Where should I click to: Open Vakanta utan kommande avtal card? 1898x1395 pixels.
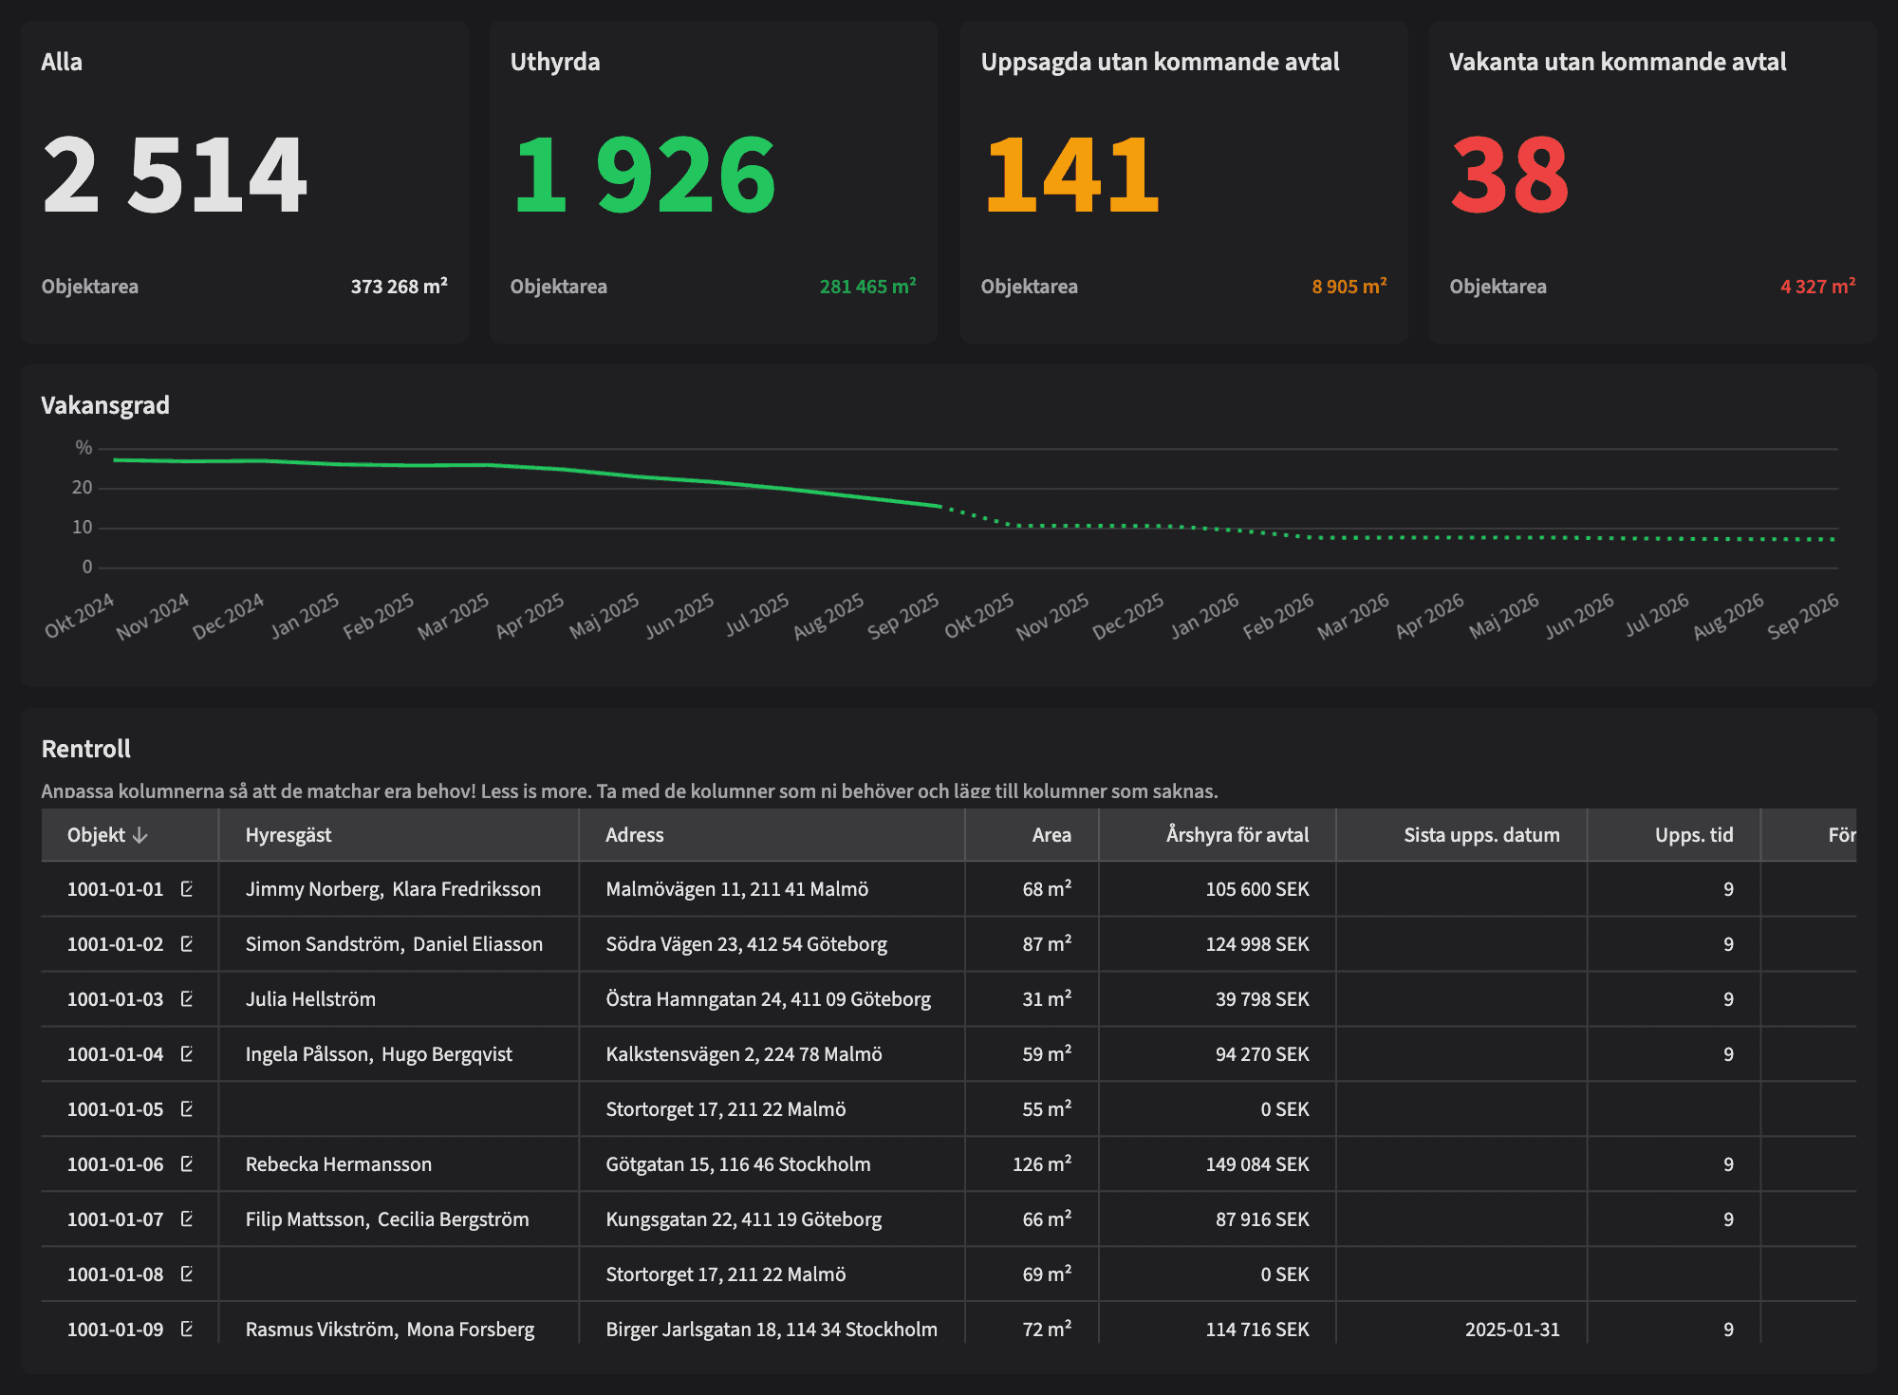coord(1652,181)
